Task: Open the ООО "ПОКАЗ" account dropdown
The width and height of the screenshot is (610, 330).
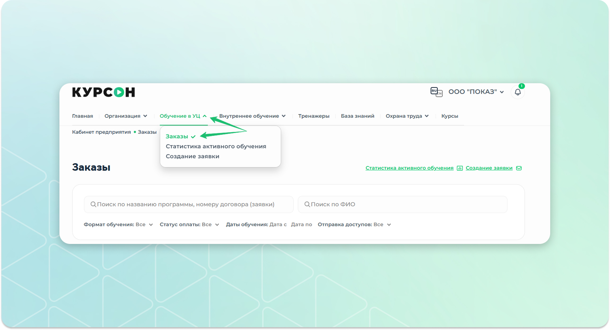Action: [x=476, y=92]
